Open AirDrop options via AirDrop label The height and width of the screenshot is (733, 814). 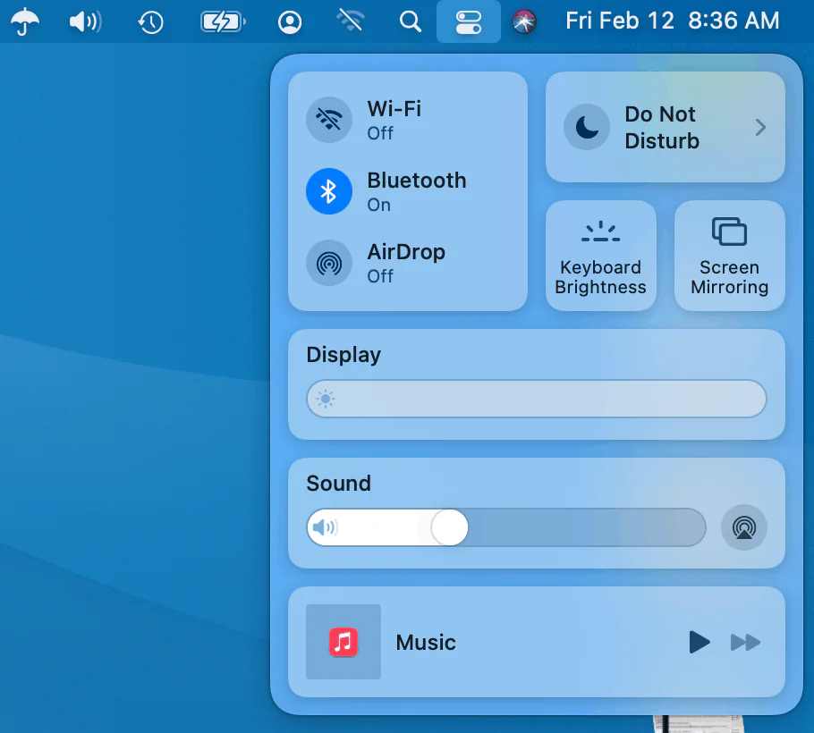406,252
